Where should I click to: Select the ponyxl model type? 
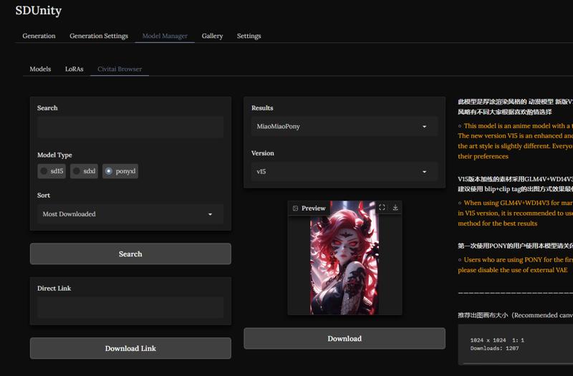click(120, 171)
